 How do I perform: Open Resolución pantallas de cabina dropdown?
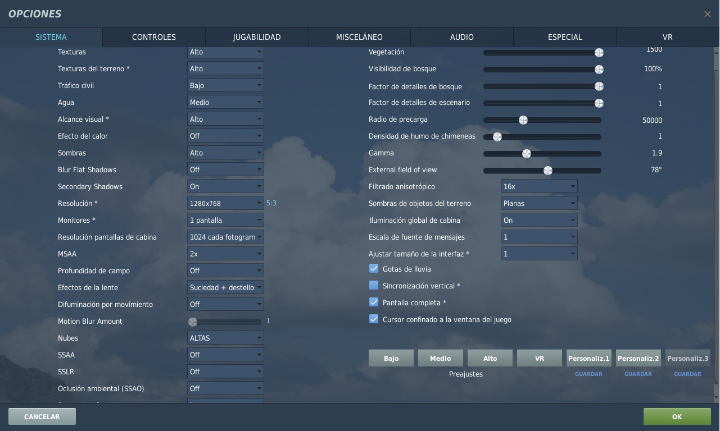[225, 237]
